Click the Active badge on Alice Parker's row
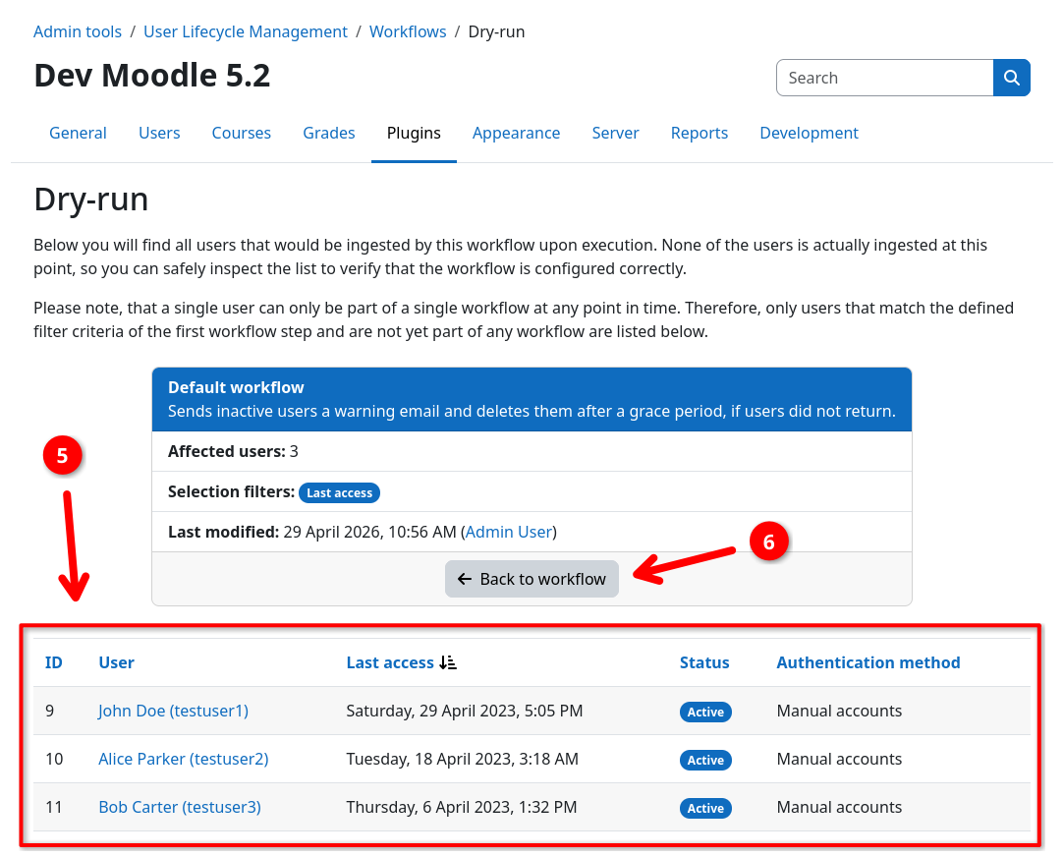 point(705,760)
